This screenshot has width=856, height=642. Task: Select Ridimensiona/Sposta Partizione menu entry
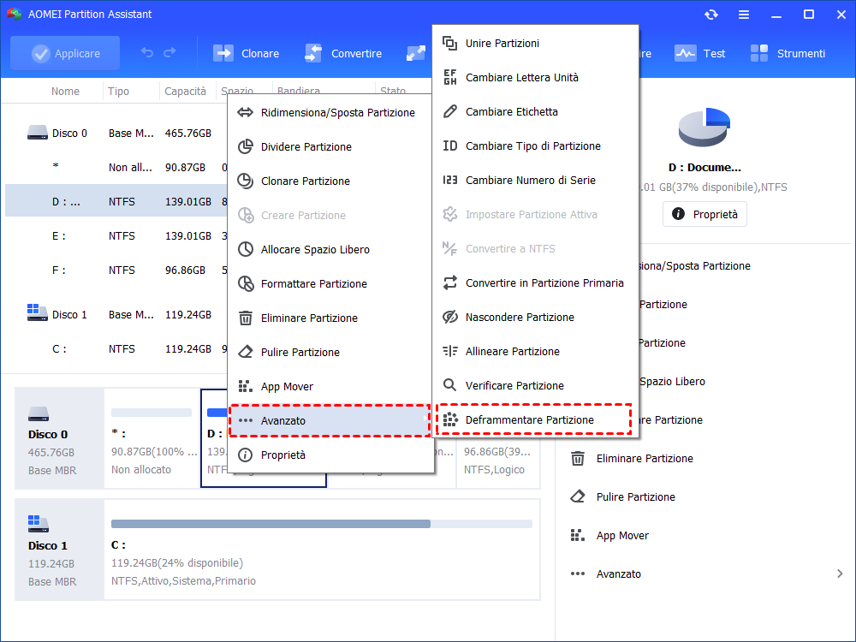click(x=330, y=112)
